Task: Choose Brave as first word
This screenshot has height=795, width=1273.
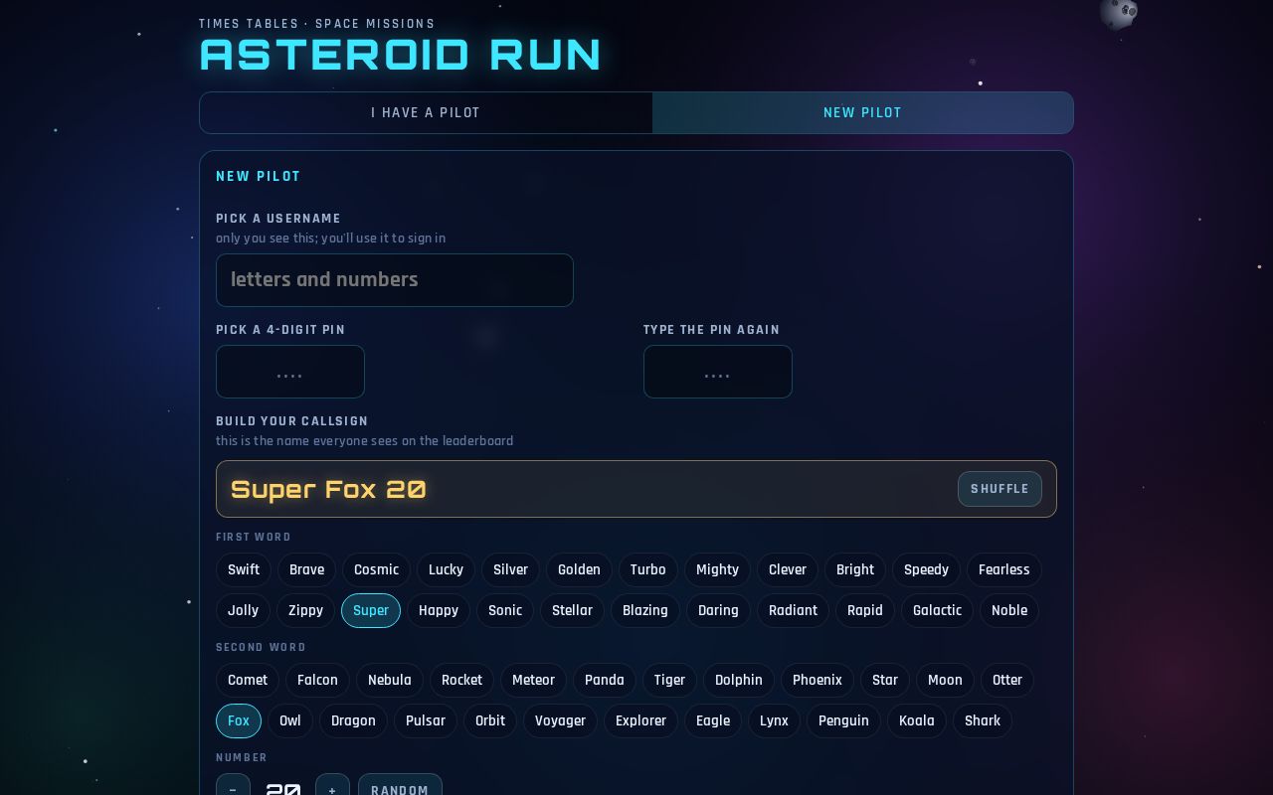Action: coord(306,569)
